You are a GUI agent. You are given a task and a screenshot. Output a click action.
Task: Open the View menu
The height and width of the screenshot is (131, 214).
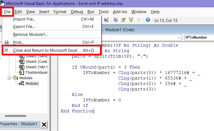tap(31, 12)
